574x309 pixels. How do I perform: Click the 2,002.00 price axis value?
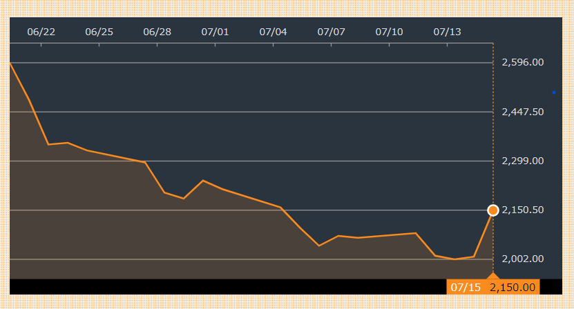point(523,259)
